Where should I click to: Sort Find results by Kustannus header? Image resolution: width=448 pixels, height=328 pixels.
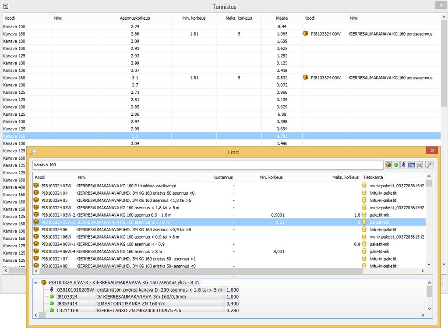tap(216, 177)
